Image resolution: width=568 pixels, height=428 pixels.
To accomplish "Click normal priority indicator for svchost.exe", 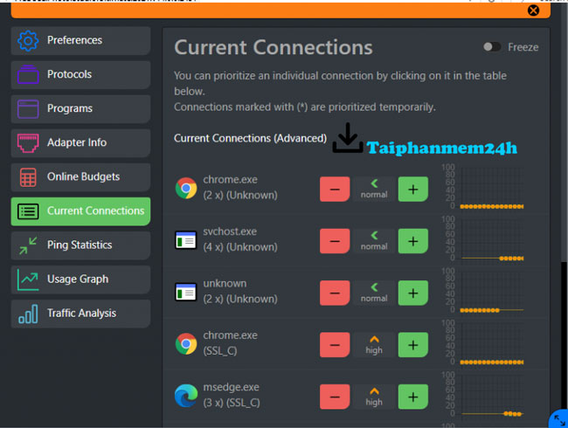I will click(374, 241).
